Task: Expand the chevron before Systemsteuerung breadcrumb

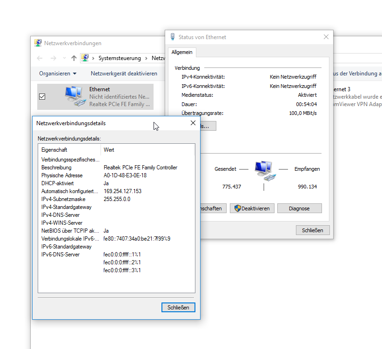Action: coord(93,58)
